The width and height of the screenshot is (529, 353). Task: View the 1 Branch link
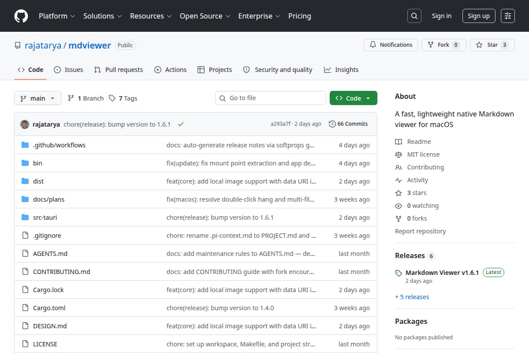point(86,98)
